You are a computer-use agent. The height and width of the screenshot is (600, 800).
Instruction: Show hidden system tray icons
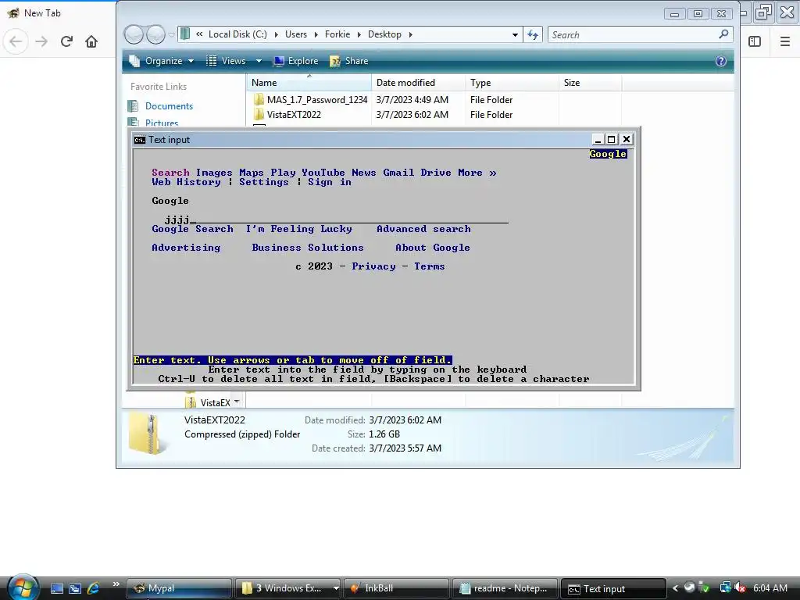pos(676,588)
